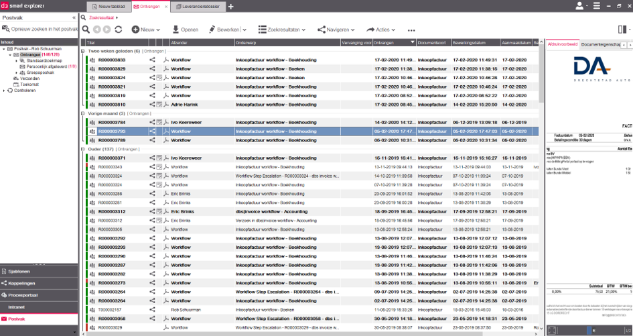The height and width of the screenshot is (336, 633).
Task: Click the share icon in row T000002187
Action: [152, 310]
